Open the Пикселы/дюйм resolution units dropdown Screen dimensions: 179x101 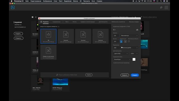(129, 48)
